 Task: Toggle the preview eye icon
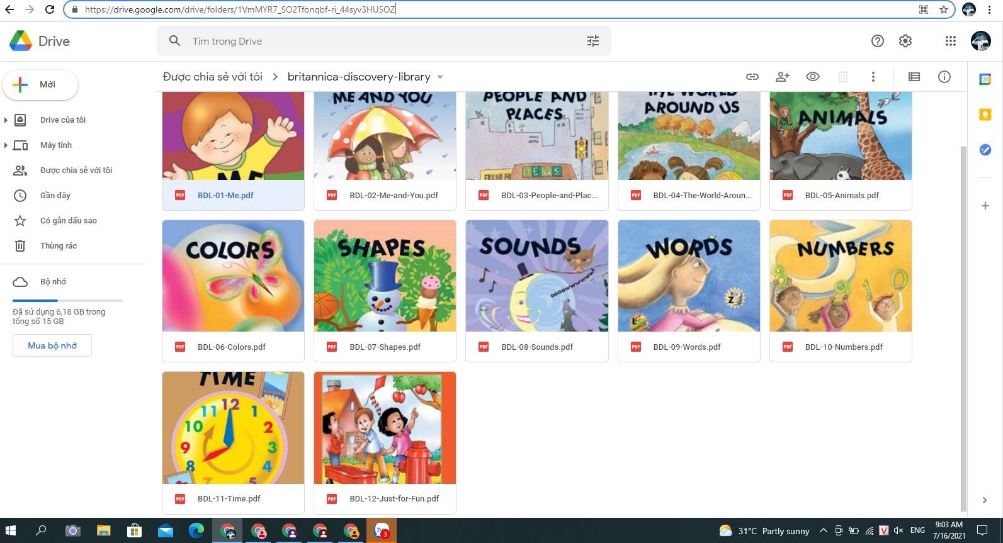(812, 77)
